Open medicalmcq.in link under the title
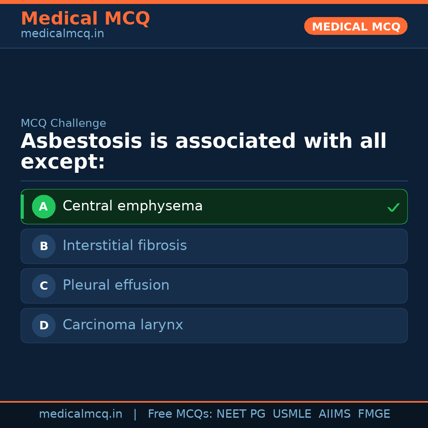 62,34
